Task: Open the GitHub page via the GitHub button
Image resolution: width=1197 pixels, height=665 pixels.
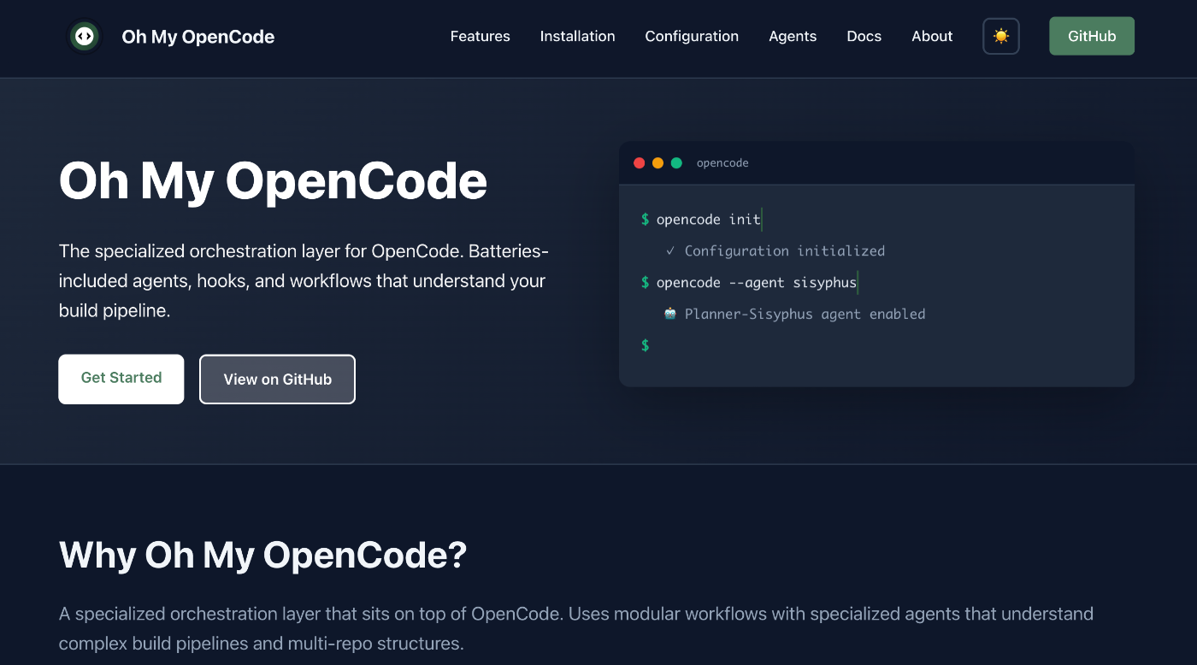Action: pyautogui.click(x=1092, y=36)
